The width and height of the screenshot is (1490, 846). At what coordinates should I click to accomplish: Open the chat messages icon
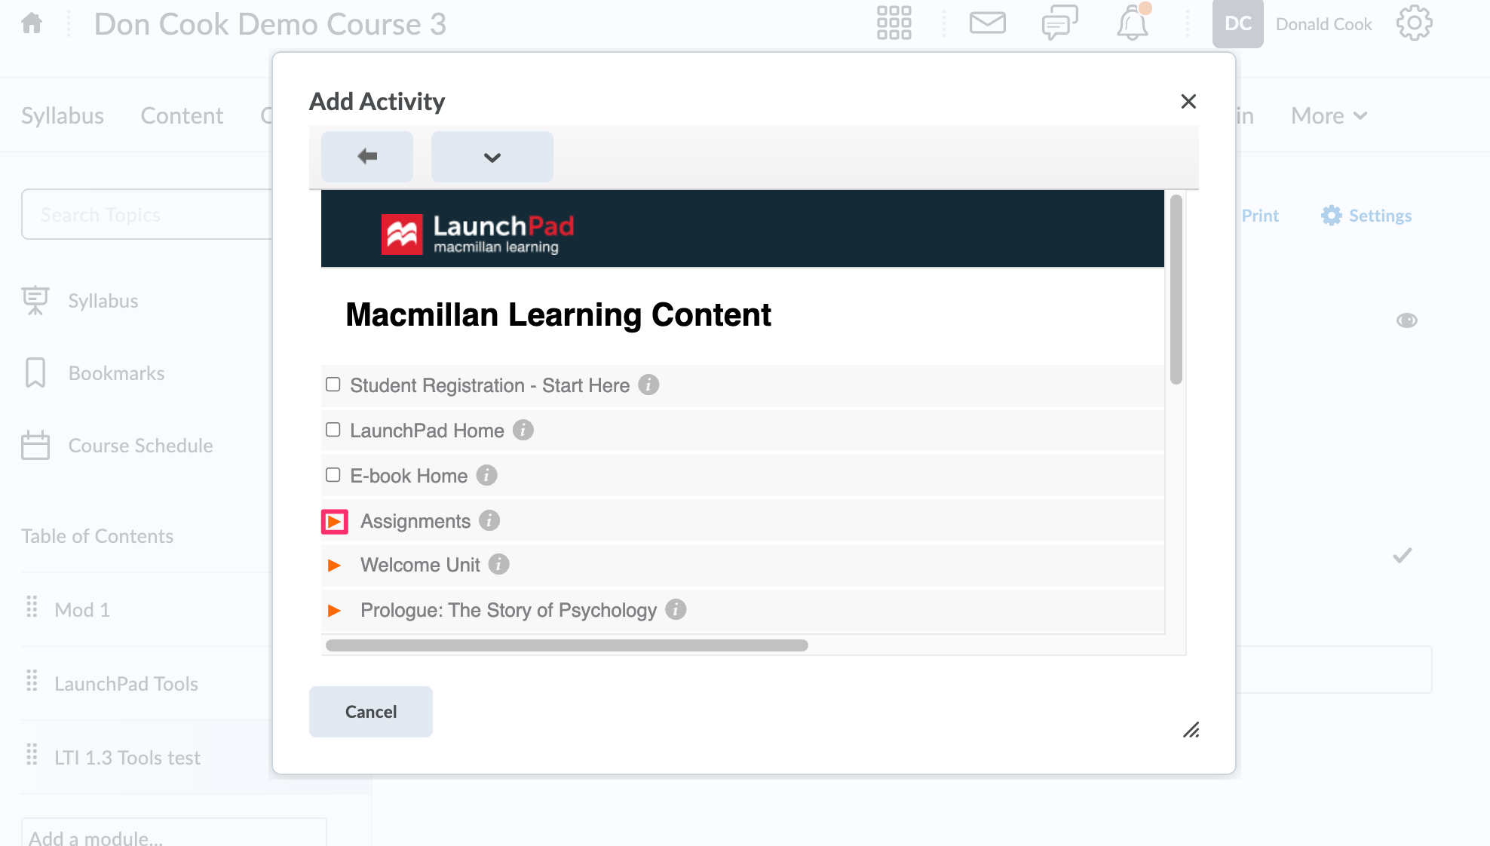1059,23
